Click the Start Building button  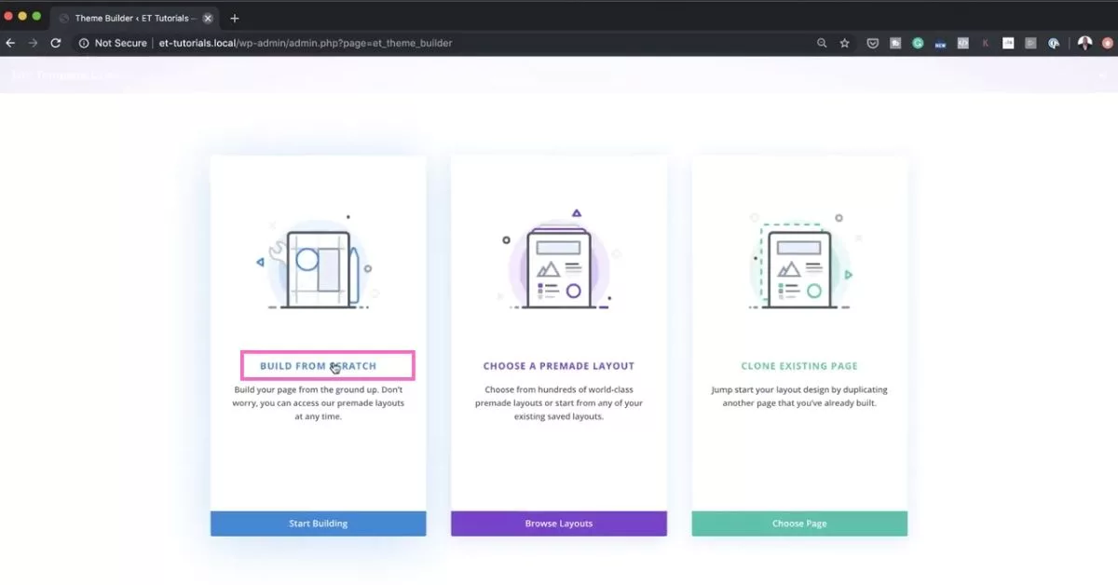coord(318,524)
